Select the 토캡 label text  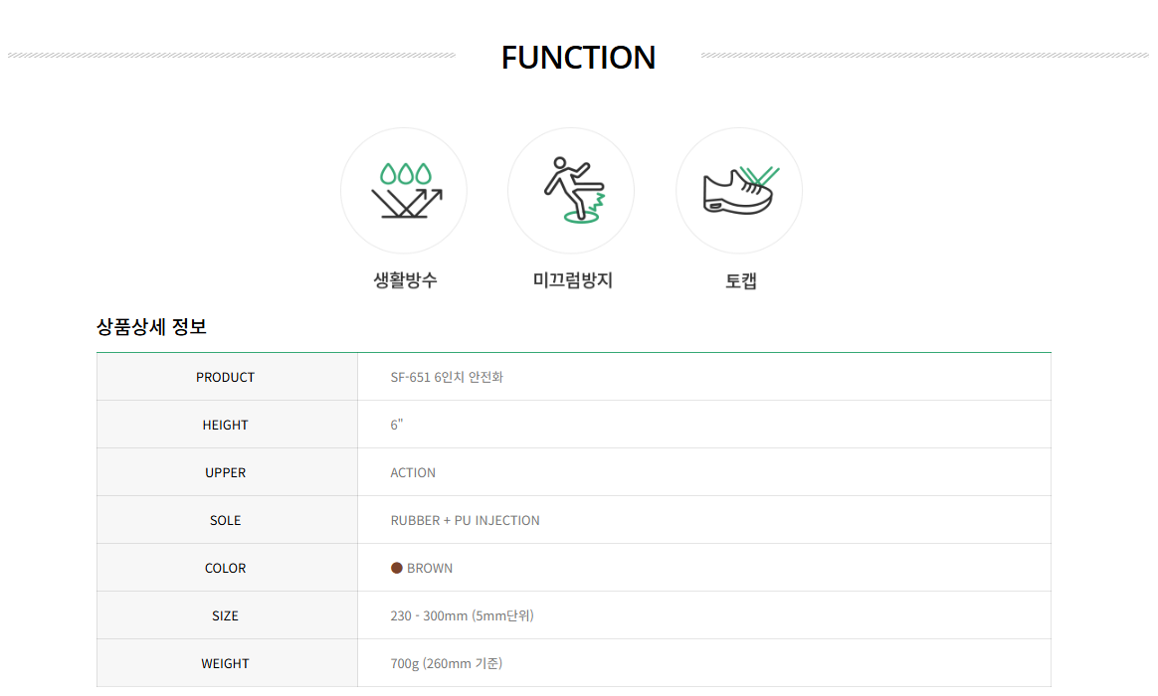click(741, 281)
